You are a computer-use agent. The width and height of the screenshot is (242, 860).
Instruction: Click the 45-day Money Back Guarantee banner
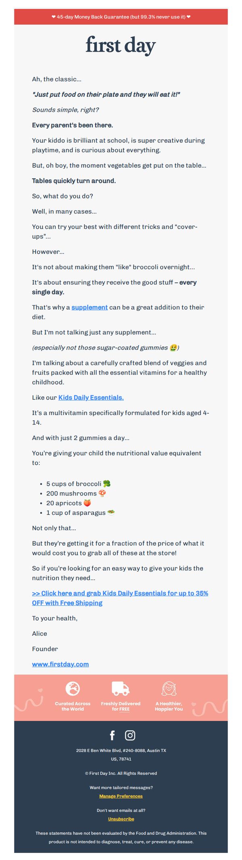click(121, 17)
